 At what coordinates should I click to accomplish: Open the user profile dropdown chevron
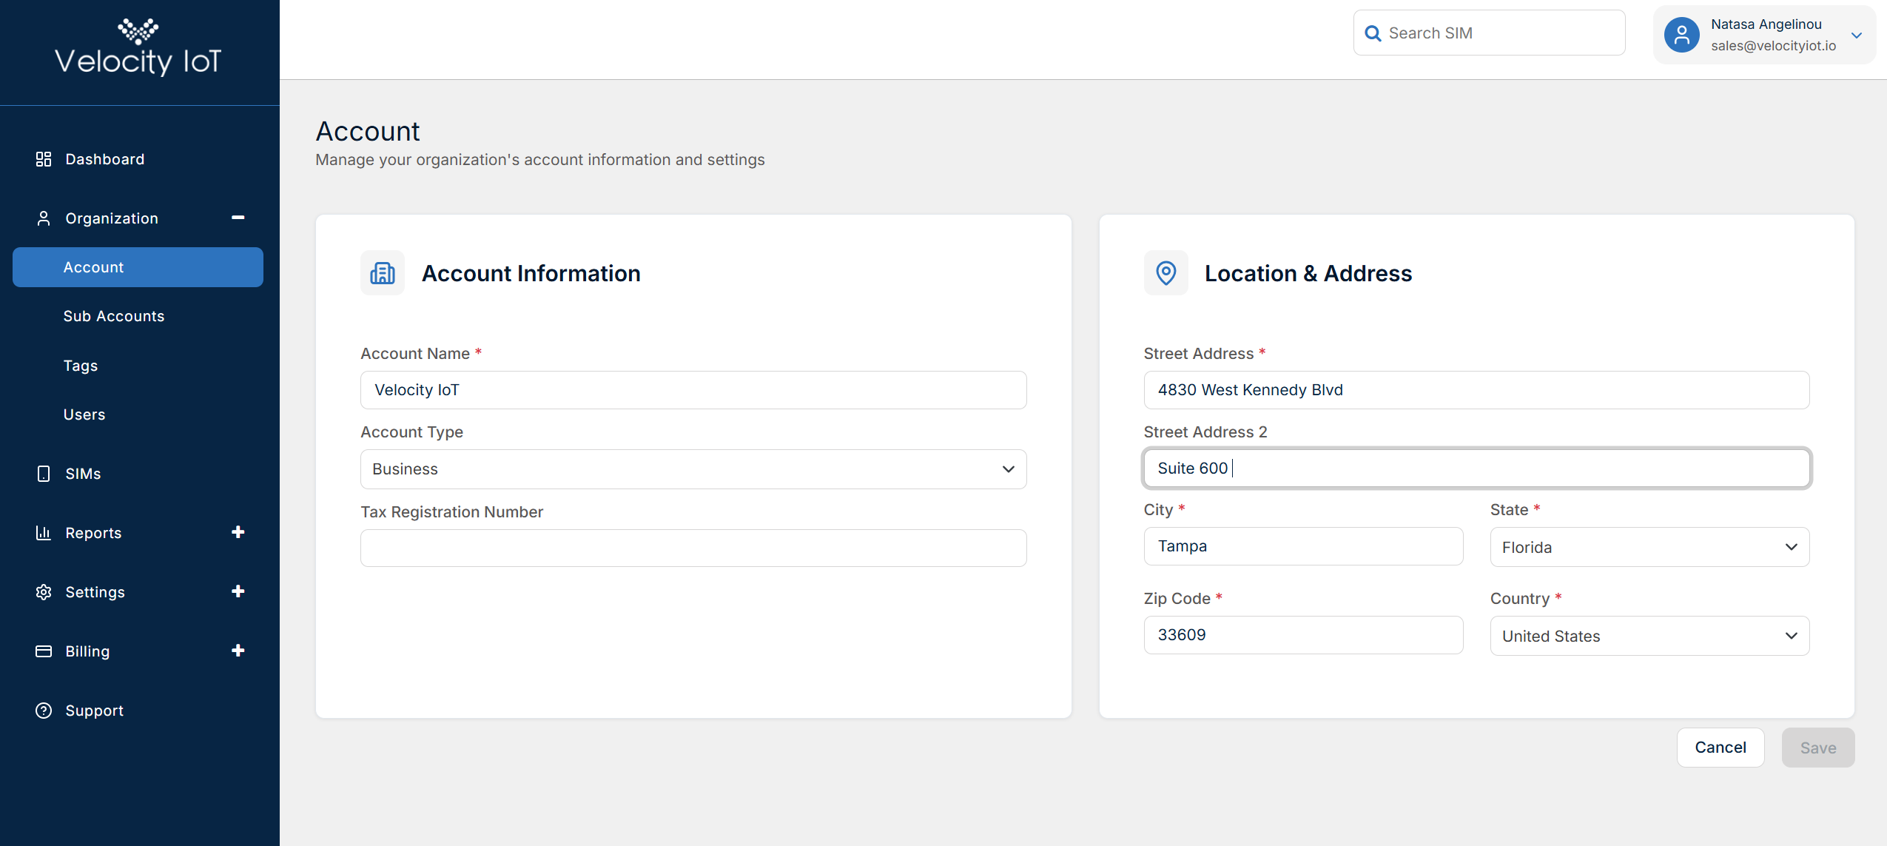coord(1857,35)
